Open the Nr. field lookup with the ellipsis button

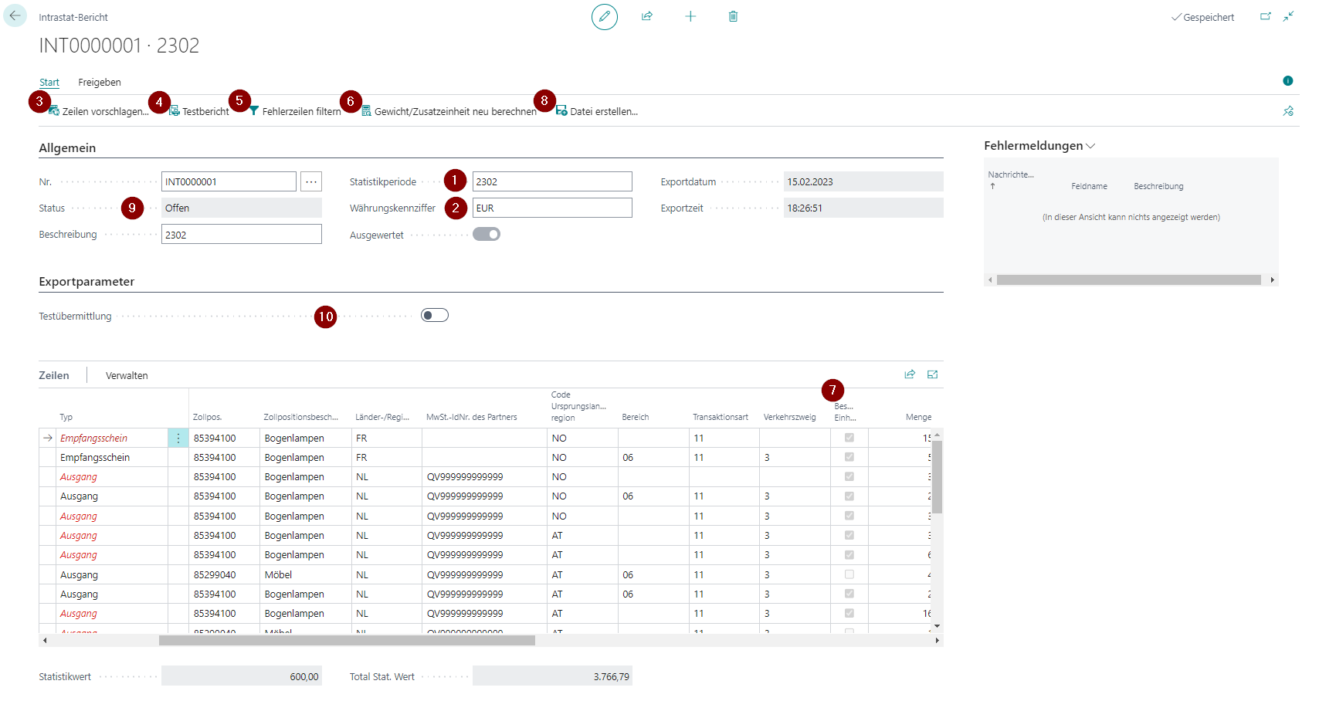311,181
